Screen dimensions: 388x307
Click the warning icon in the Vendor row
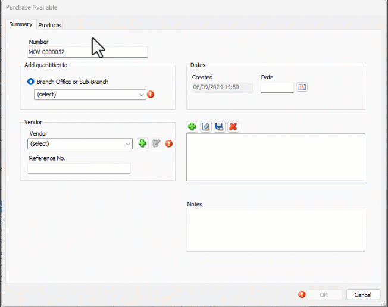click(x=169, y=143)
